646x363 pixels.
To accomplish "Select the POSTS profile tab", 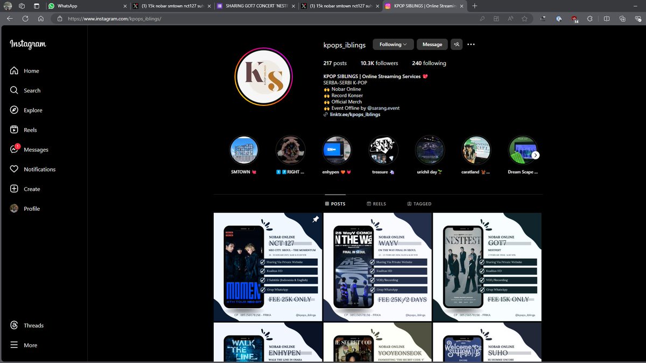I will click(335, 204).
